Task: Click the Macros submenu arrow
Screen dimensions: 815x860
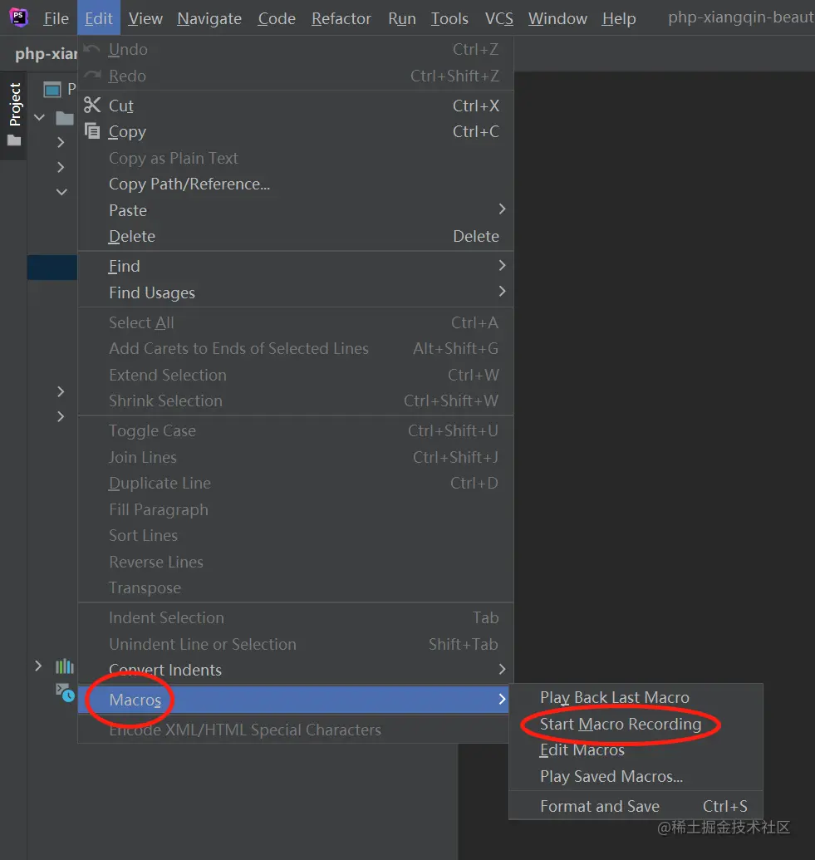Action: point(502,699)
